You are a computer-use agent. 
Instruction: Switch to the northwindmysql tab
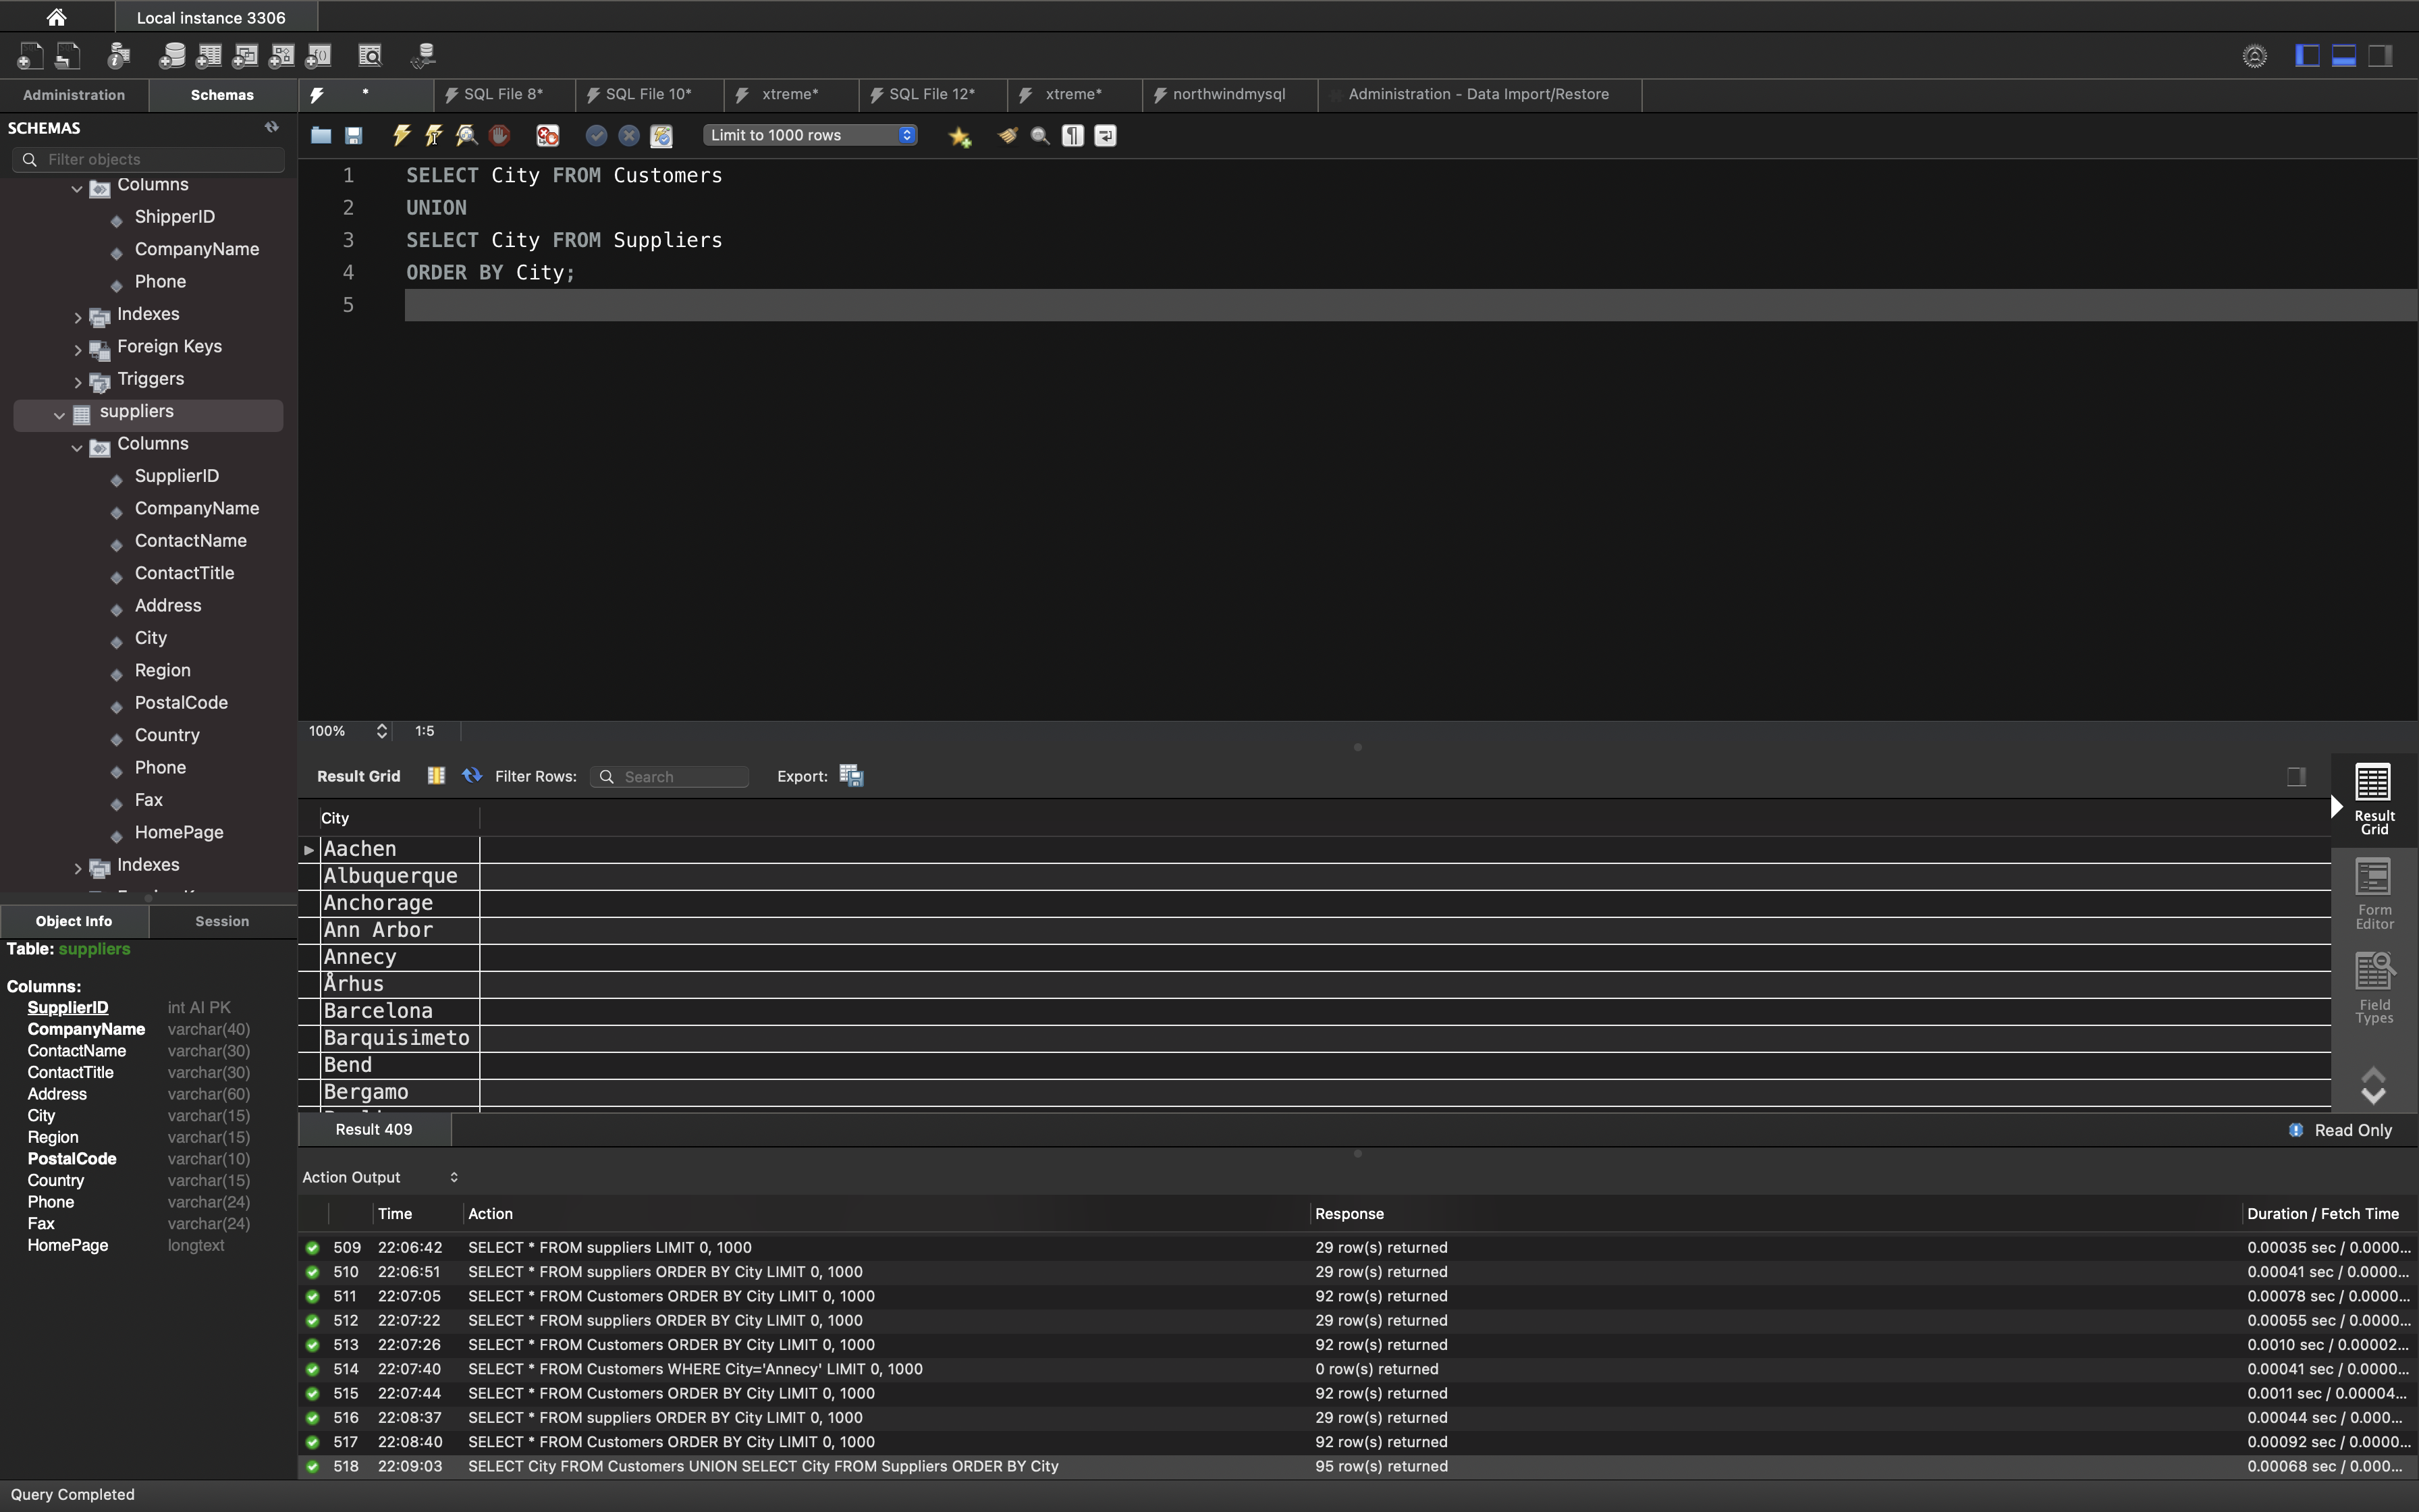(x=1228, y=94)
